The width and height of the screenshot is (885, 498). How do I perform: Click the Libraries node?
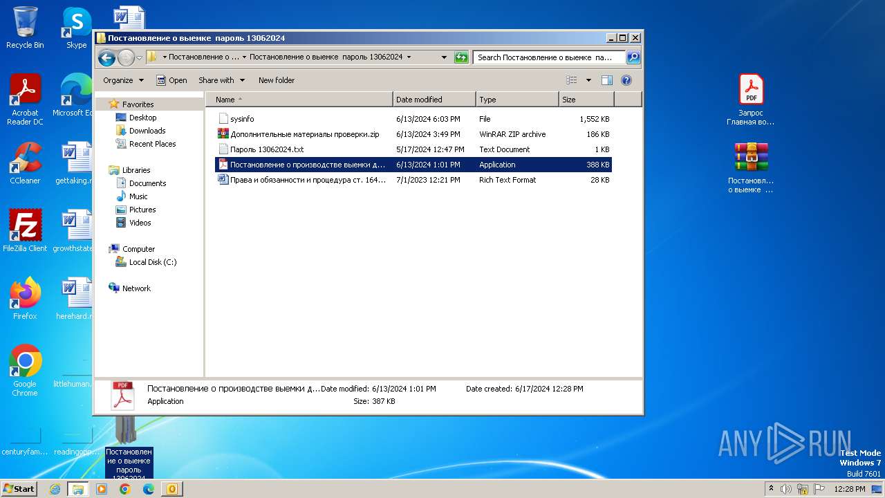[129, 170]
